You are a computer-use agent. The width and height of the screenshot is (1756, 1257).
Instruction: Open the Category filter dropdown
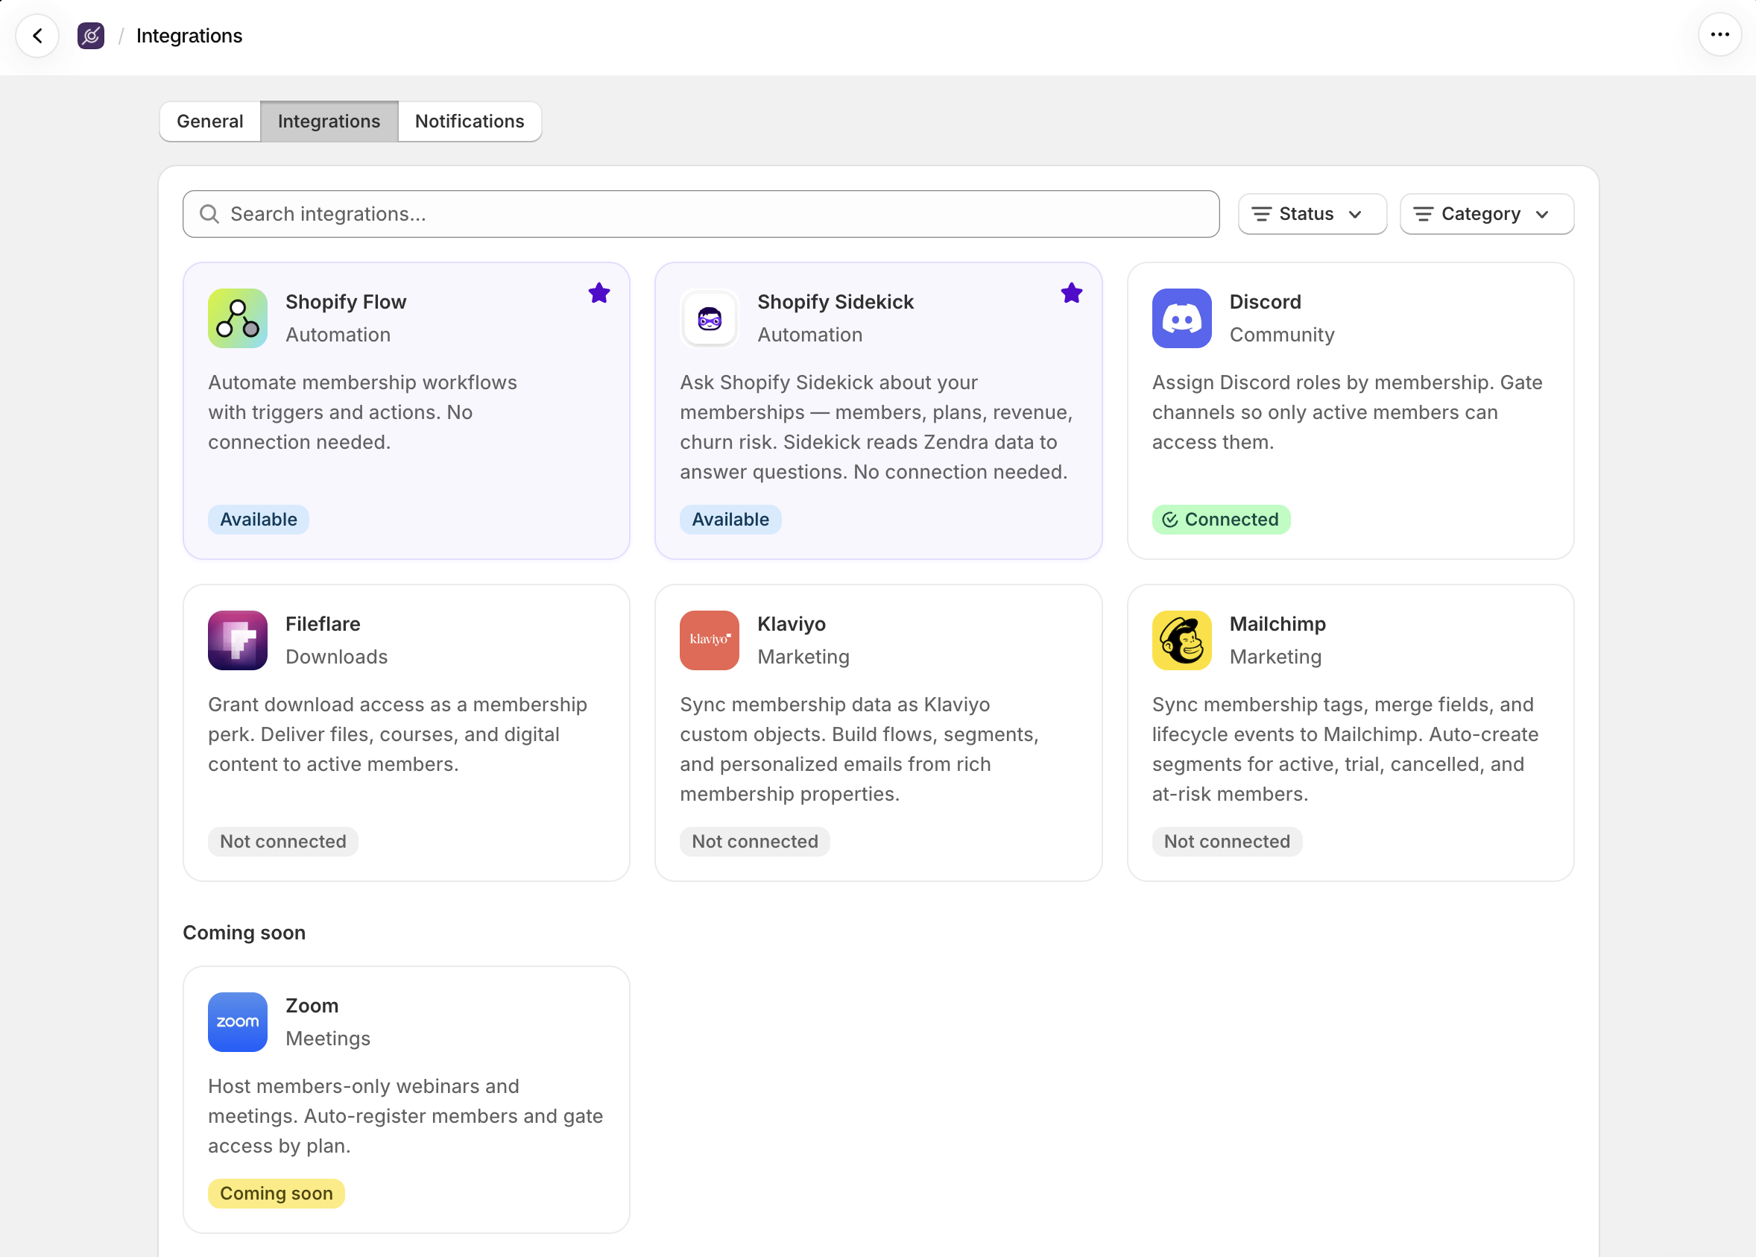(x=1486, y=214)
